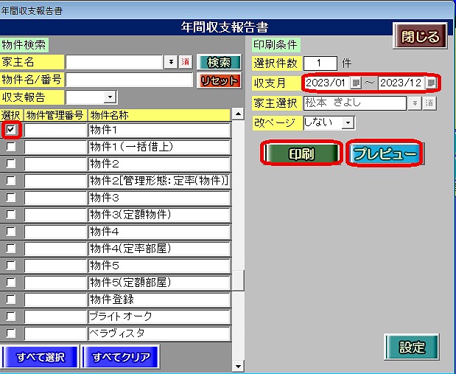The width and height of the screenshot is (456, 374).
Task: Click the 消 clear icon beside 家主選択
Action: (429, 103)
